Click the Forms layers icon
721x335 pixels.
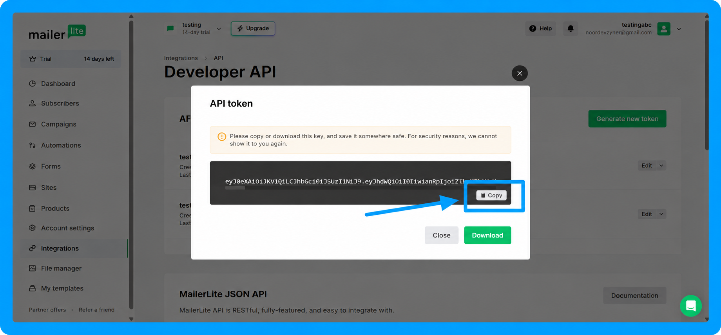(32, 167)
